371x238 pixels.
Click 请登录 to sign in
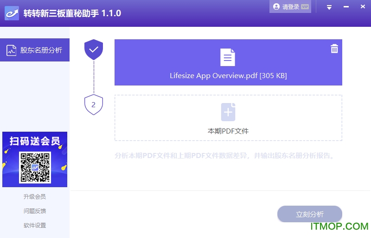click(x=291, y=6)
